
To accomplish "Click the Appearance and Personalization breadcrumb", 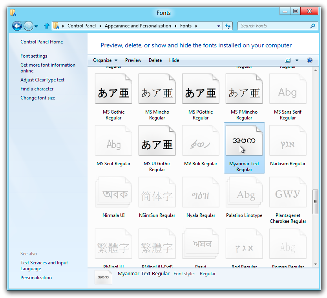I will [x=138, y=26].
